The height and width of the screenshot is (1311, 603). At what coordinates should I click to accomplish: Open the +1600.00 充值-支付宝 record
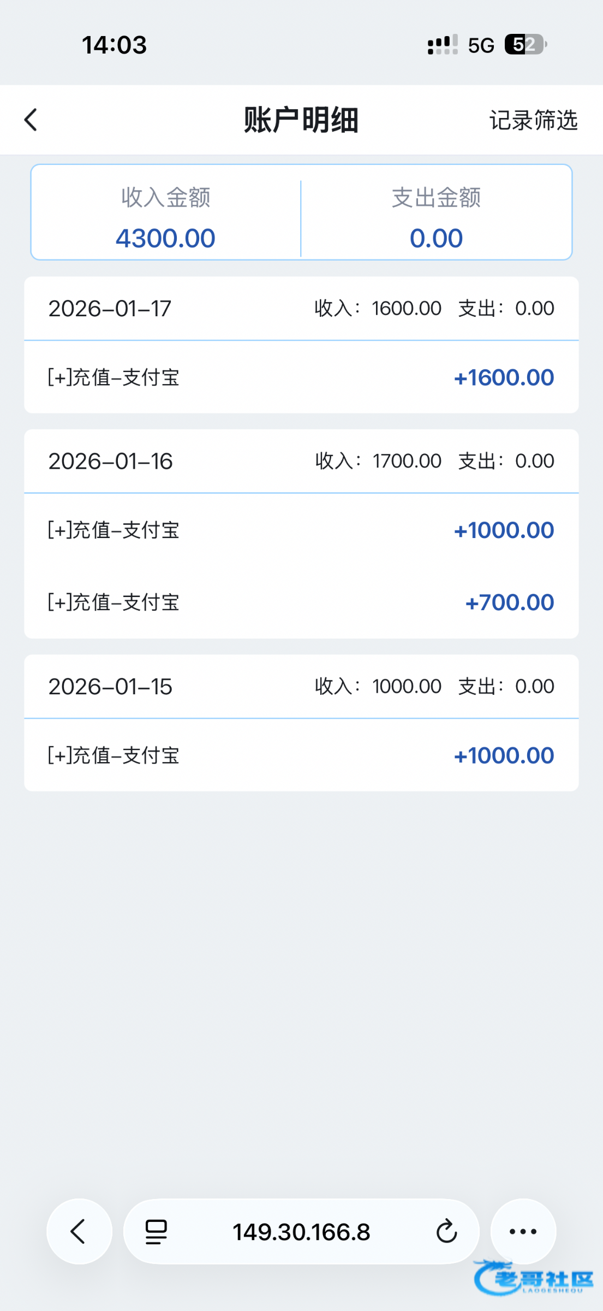click(301, 377)
